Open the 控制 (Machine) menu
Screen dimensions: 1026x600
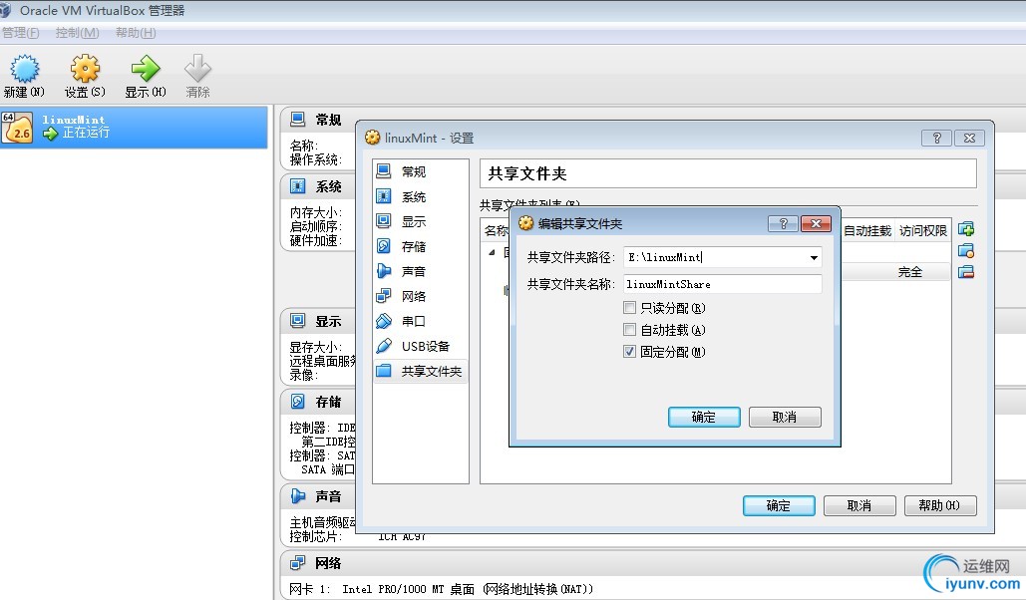point(77,33)
